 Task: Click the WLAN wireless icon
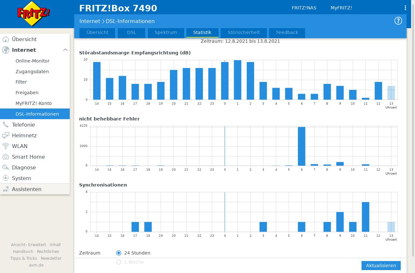(6, 146)
